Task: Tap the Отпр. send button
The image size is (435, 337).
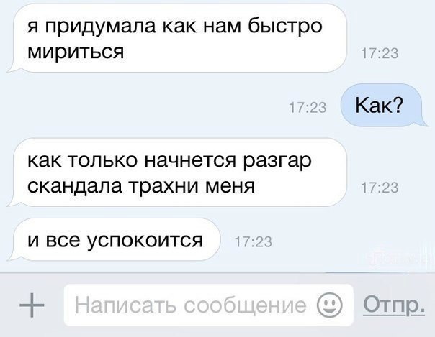Action: [x=394, y=305]
